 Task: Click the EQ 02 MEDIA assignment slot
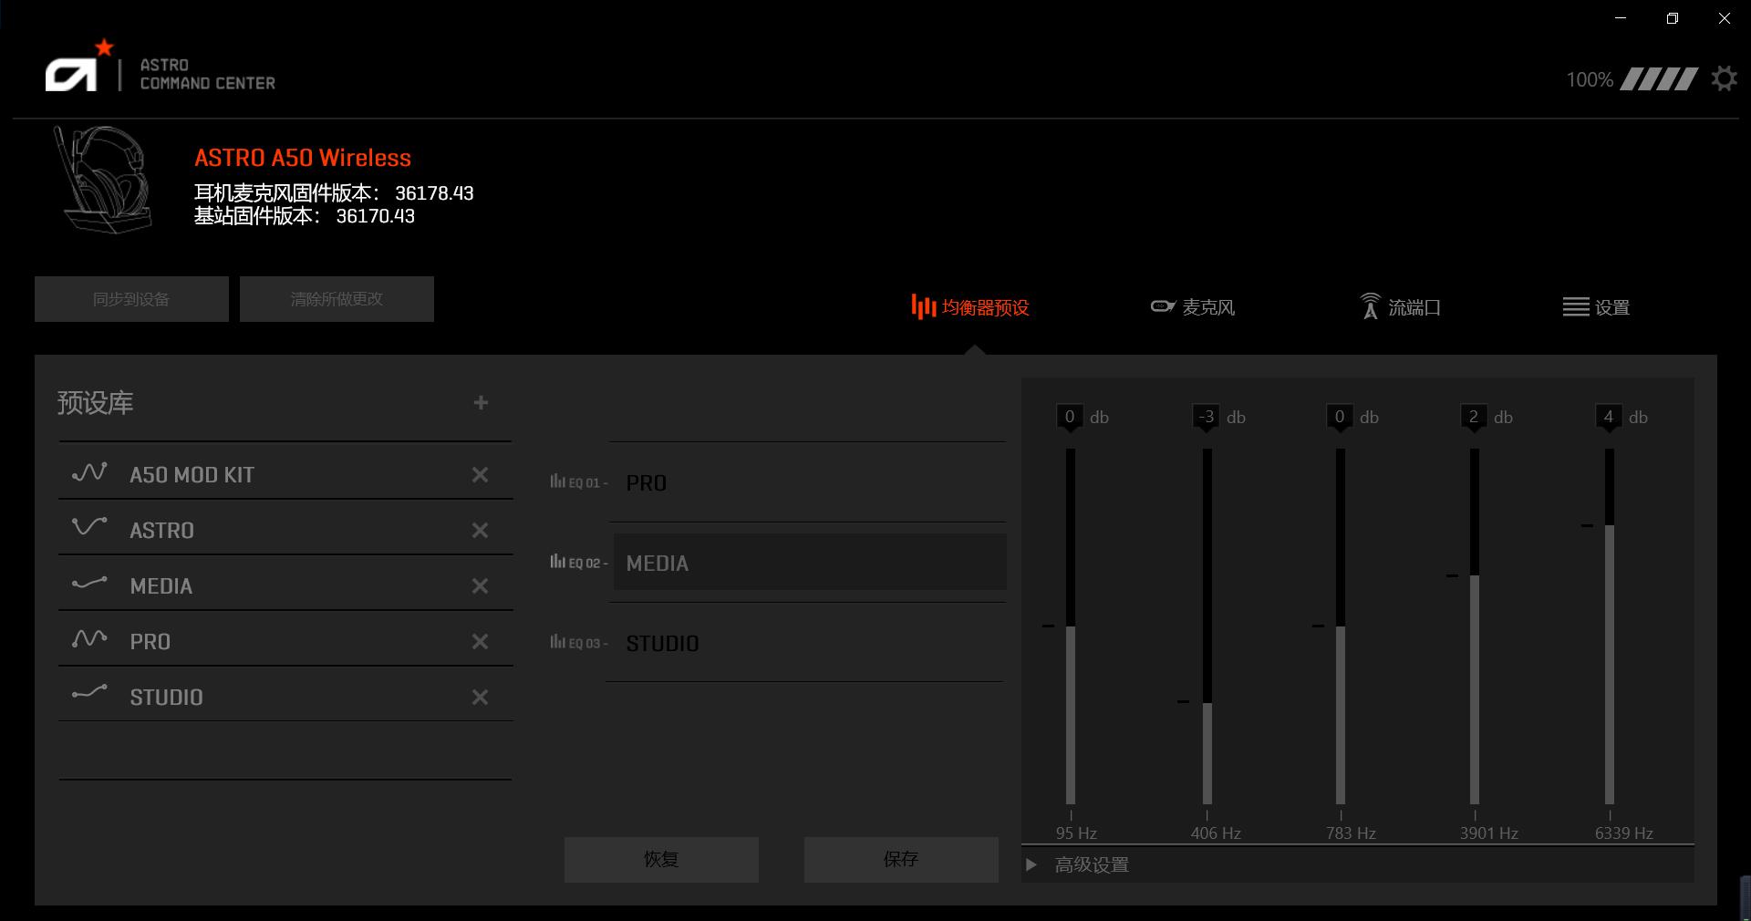(807, 563)
